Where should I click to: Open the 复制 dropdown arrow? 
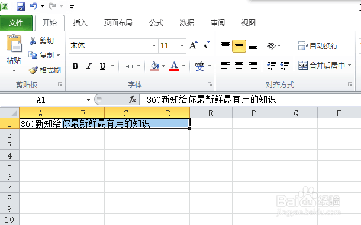58,55
